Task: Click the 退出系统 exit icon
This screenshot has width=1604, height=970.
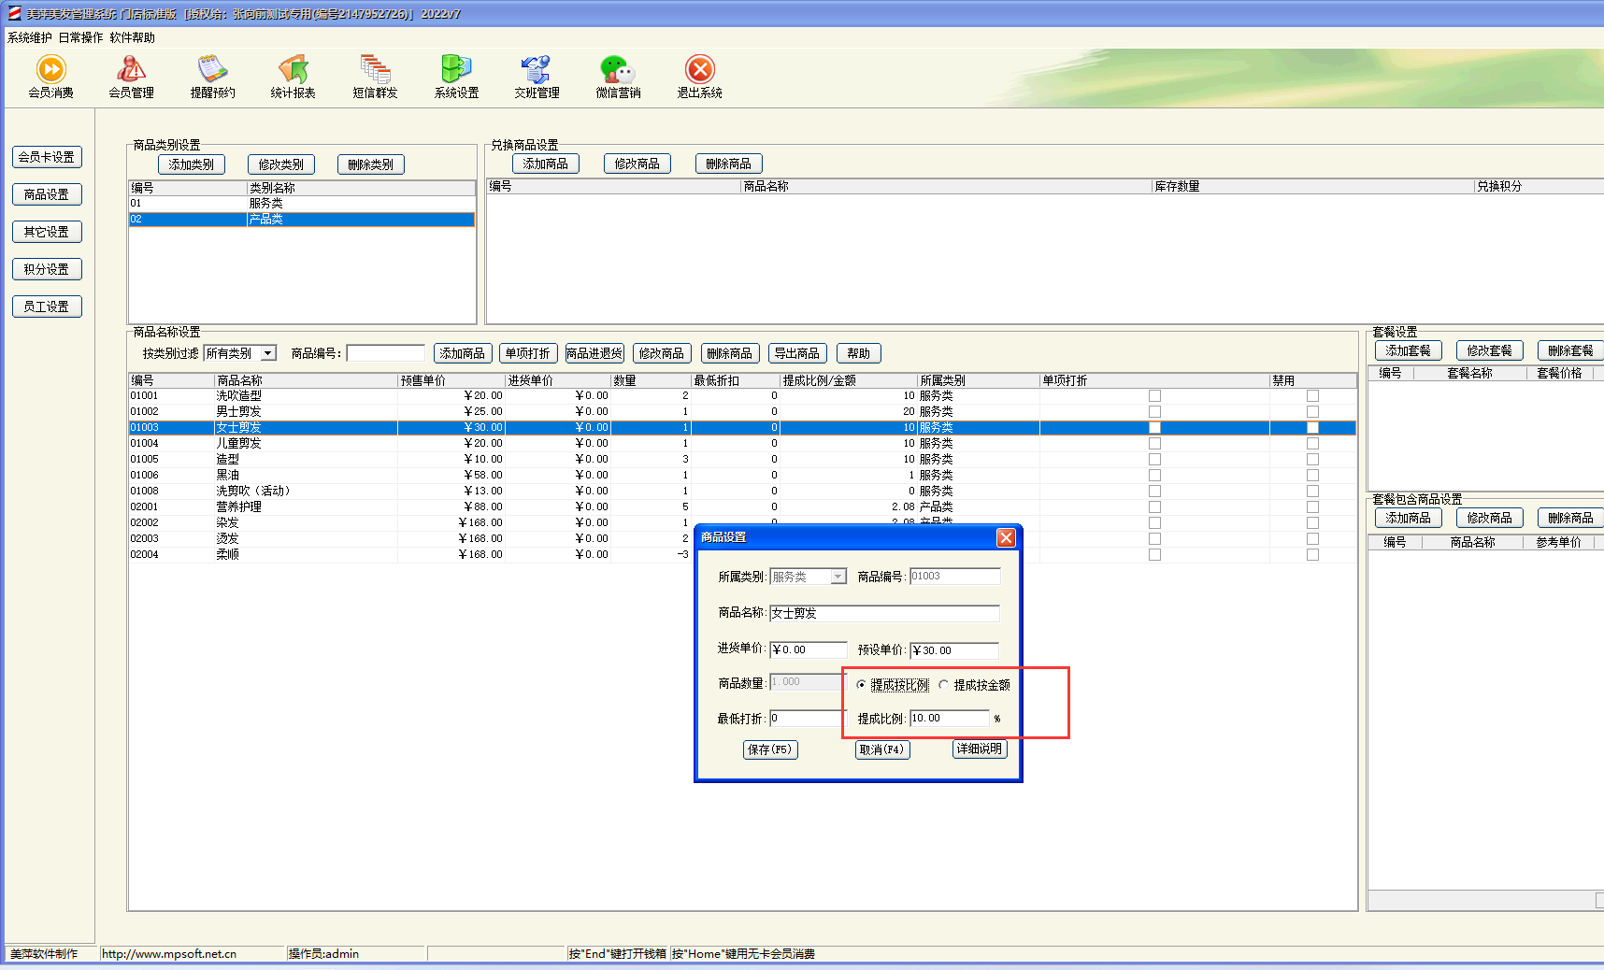Action: pyautogui.click(x=699, y=77)
